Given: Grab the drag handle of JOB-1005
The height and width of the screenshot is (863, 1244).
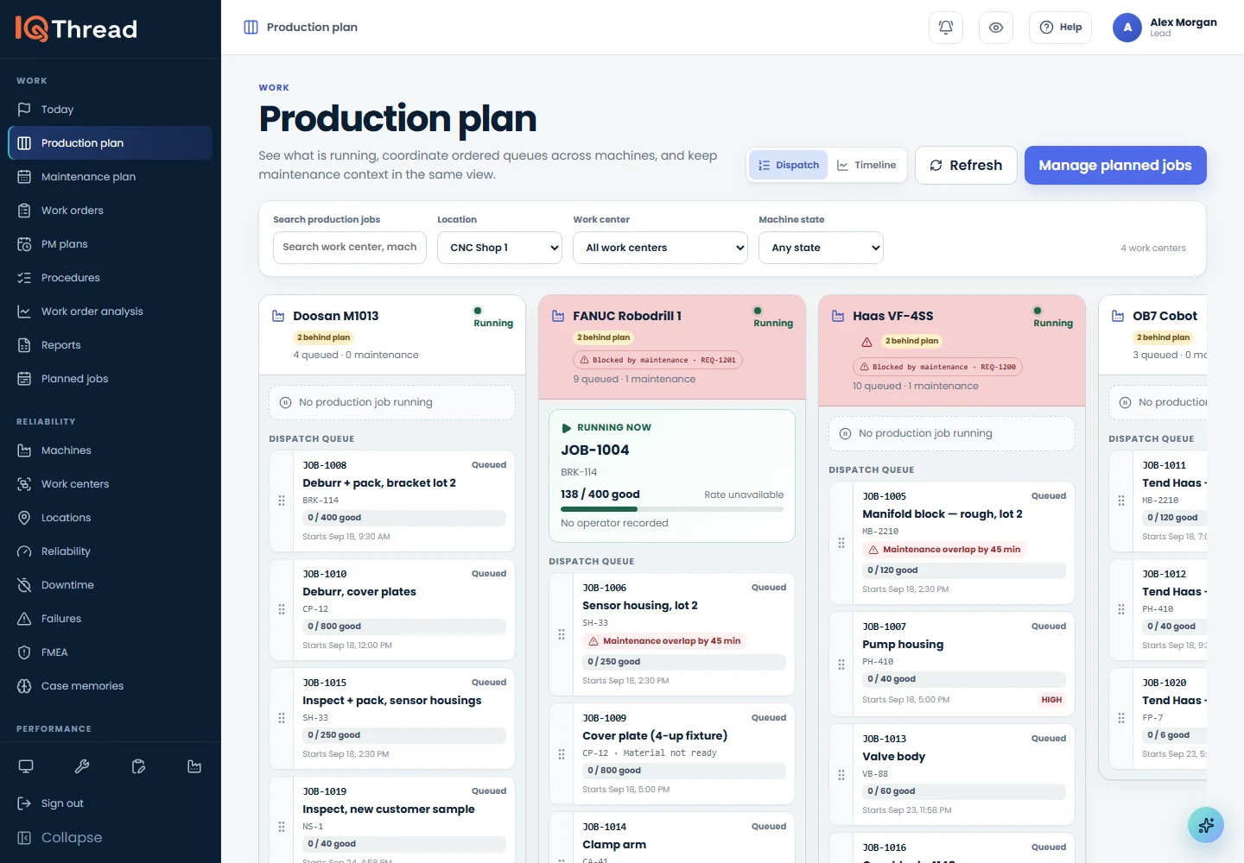Looking at the screenshot, I should tap(841, 543).
